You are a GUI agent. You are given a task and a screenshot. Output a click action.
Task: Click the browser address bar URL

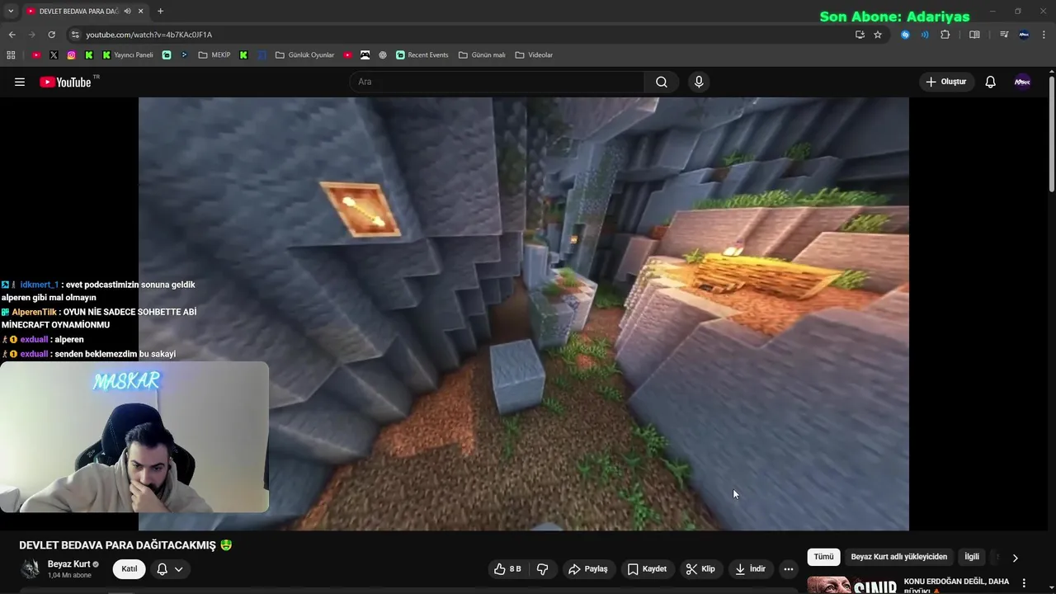tap(149, 35)
